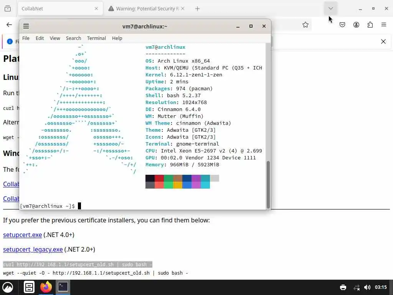Bookmark this page with the star
Screen dimensions: 393x295
point(305,25)
